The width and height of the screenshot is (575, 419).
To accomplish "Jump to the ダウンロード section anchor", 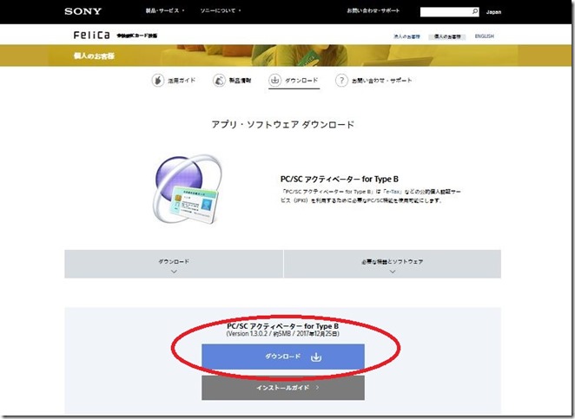I will (x=174, y=264).
